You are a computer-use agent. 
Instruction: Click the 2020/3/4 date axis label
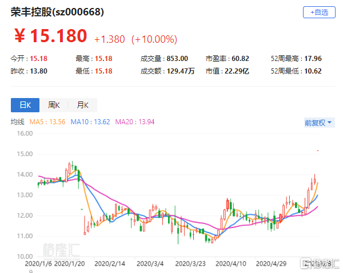pyautogui.click(x=150, y=264)
